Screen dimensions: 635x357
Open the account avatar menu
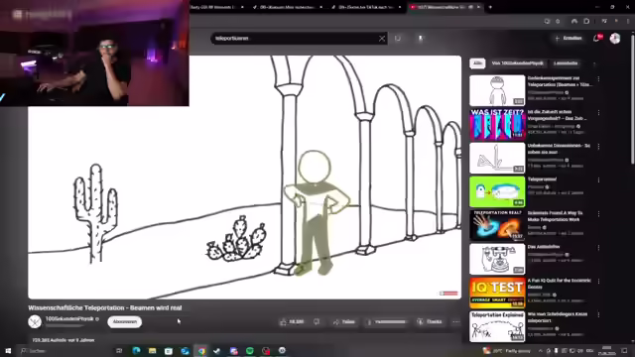pyautogui.click(x=615, y=38)
